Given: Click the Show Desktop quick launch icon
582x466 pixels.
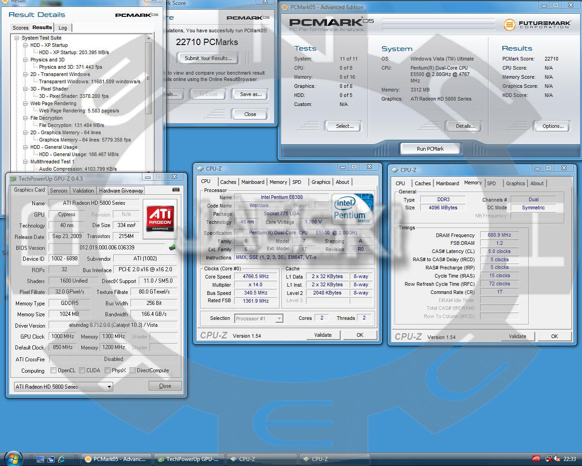Looking at the screenshot, I should [x=40, y=459].
